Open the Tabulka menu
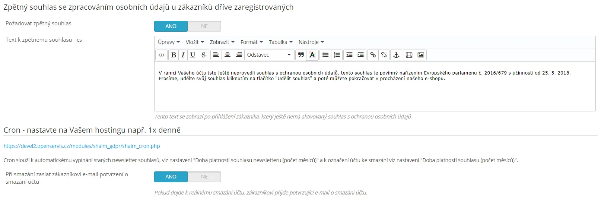This screenshot has width=601, height=215. [x=280, y=42]
